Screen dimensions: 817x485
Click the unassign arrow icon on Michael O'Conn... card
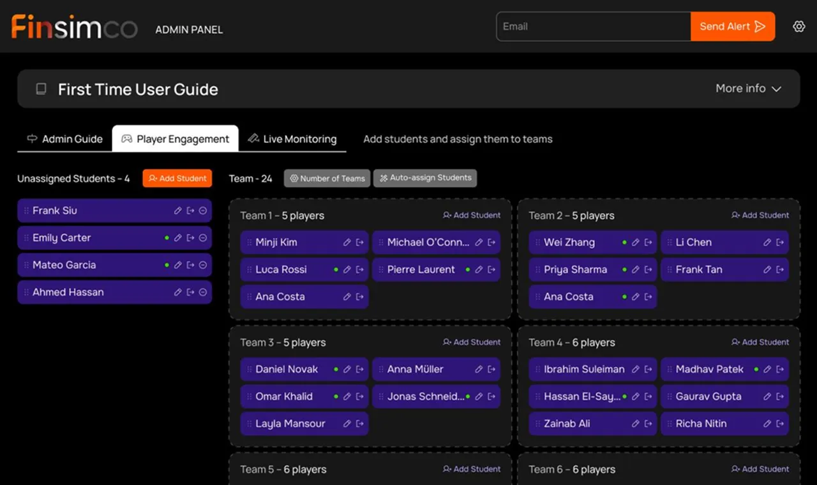(491, 243)
